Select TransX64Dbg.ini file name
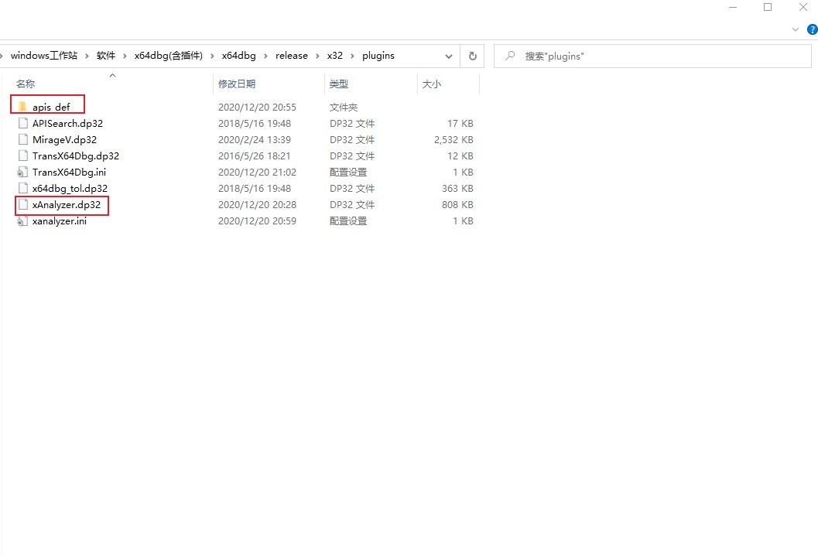 (69, 172)
